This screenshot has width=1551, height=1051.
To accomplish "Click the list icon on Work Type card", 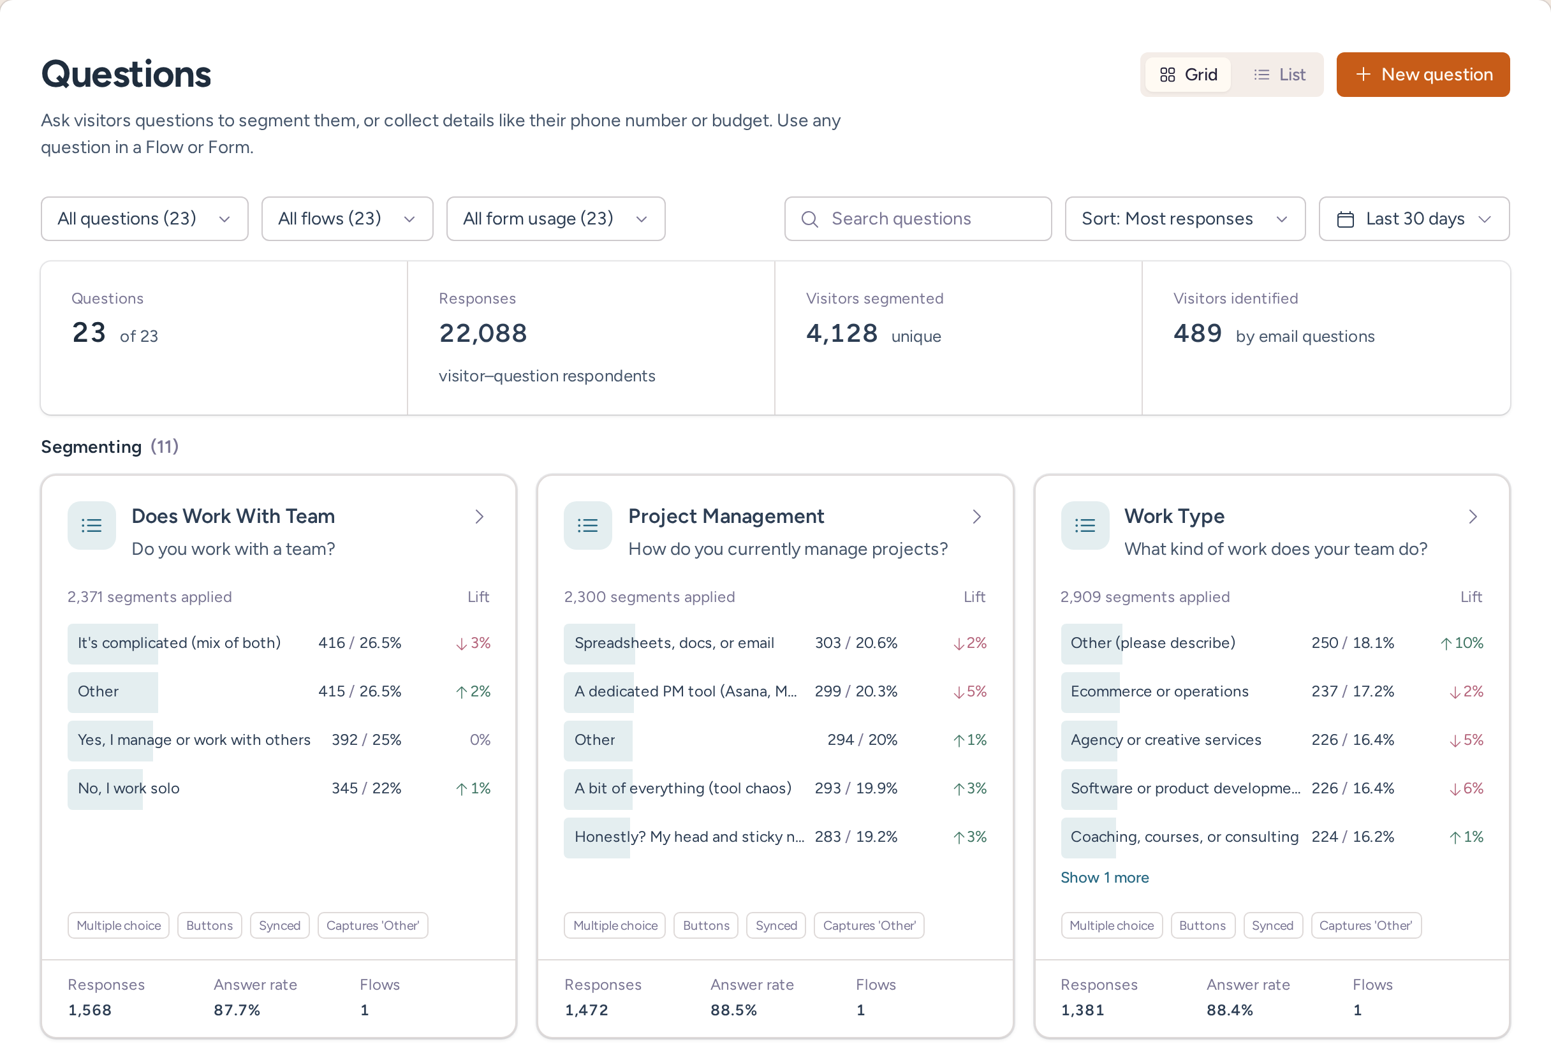I will coord(1085,525).
